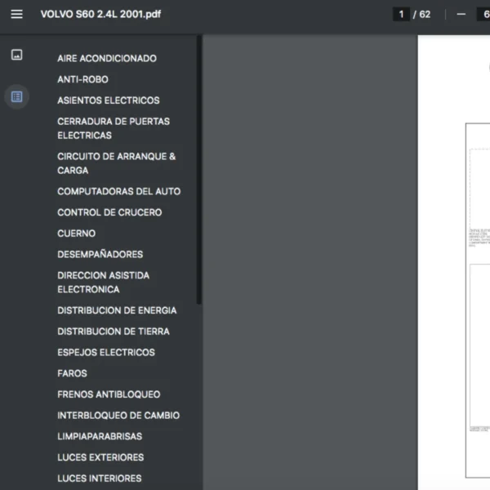Open AIRE ACONDICIONADO bookmark

tap(107, 59)
